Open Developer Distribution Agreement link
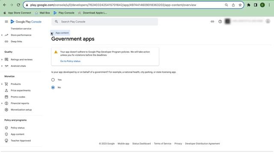Screen dimensions: 274x154 tap(203, 144)
